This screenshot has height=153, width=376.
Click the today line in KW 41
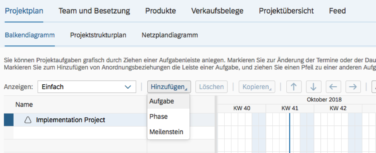290,133
